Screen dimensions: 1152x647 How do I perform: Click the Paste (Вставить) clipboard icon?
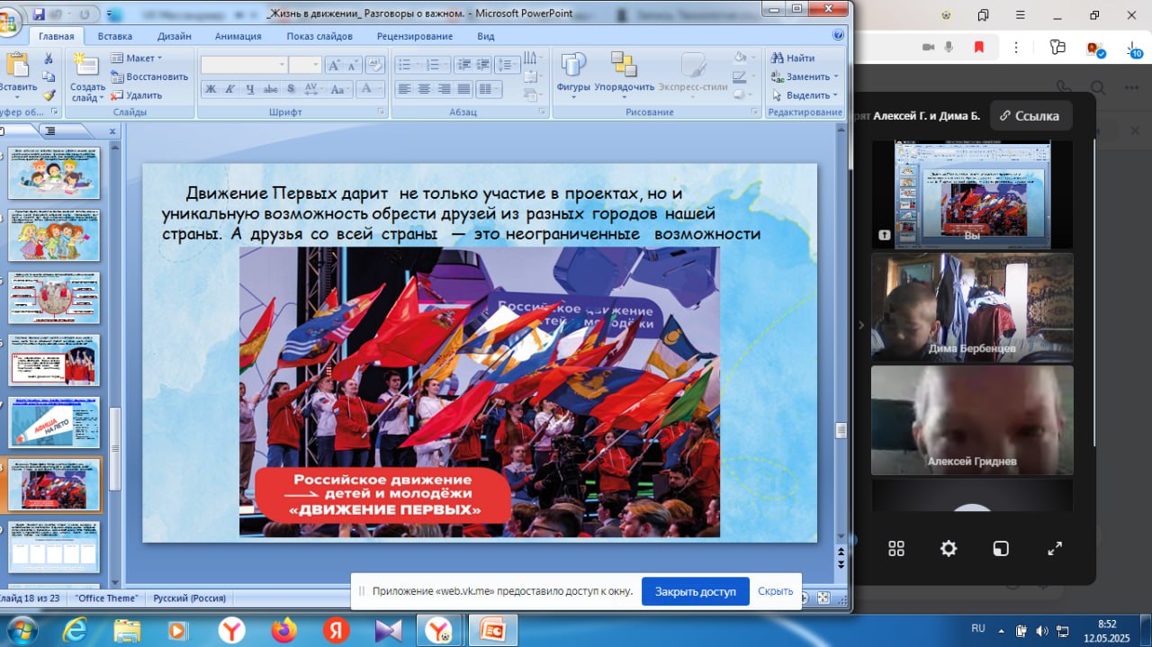(16, 65)
